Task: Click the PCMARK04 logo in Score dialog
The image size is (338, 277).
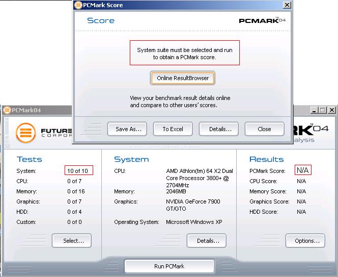Action: (x=262, y=20)
